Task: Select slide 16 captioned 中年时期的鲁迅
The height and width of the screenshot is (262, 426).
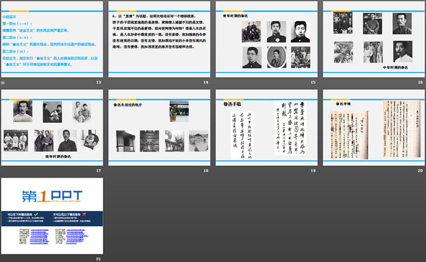Action: pyautogui.click(x=373, y=40)
